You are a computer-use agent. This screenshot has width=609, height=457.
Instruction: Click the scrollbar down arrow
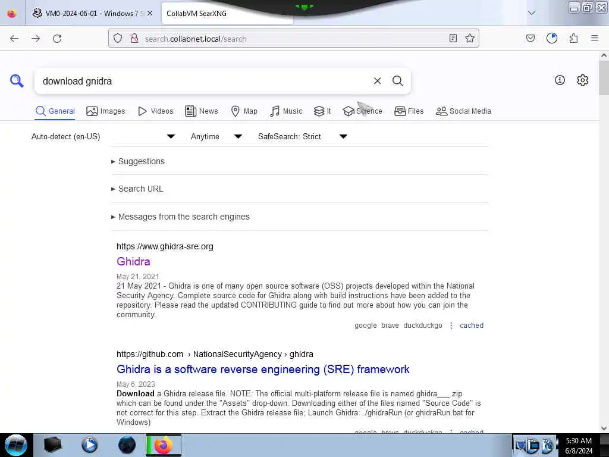tap(604, 428)
